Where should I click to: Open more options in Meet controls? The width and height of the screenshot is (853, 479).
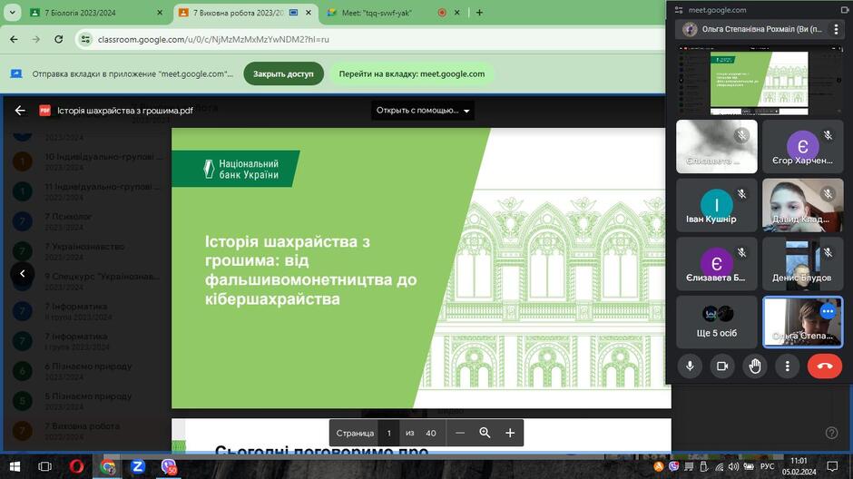tap(787, 366)
